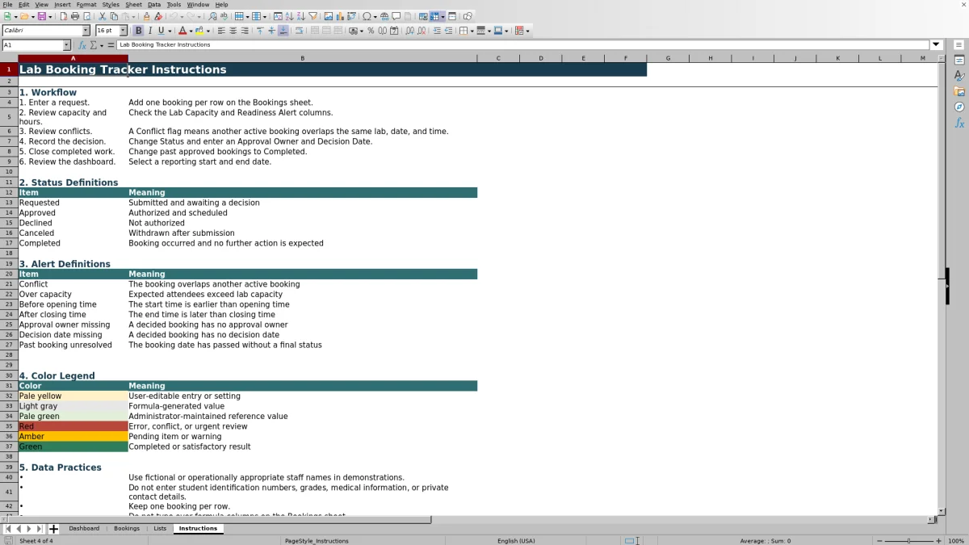Image resolution: width=969 pixels, height=545 pixels.
Task: Click the Insert Comment icon
Action: click(396, 16)
